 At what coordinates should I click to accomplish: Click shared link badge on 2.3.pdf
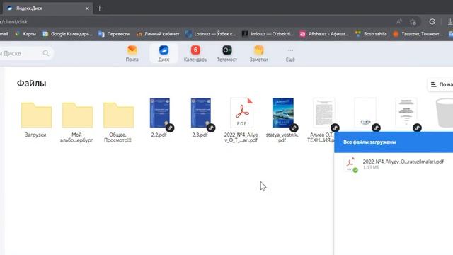click(x=211, y=127)
